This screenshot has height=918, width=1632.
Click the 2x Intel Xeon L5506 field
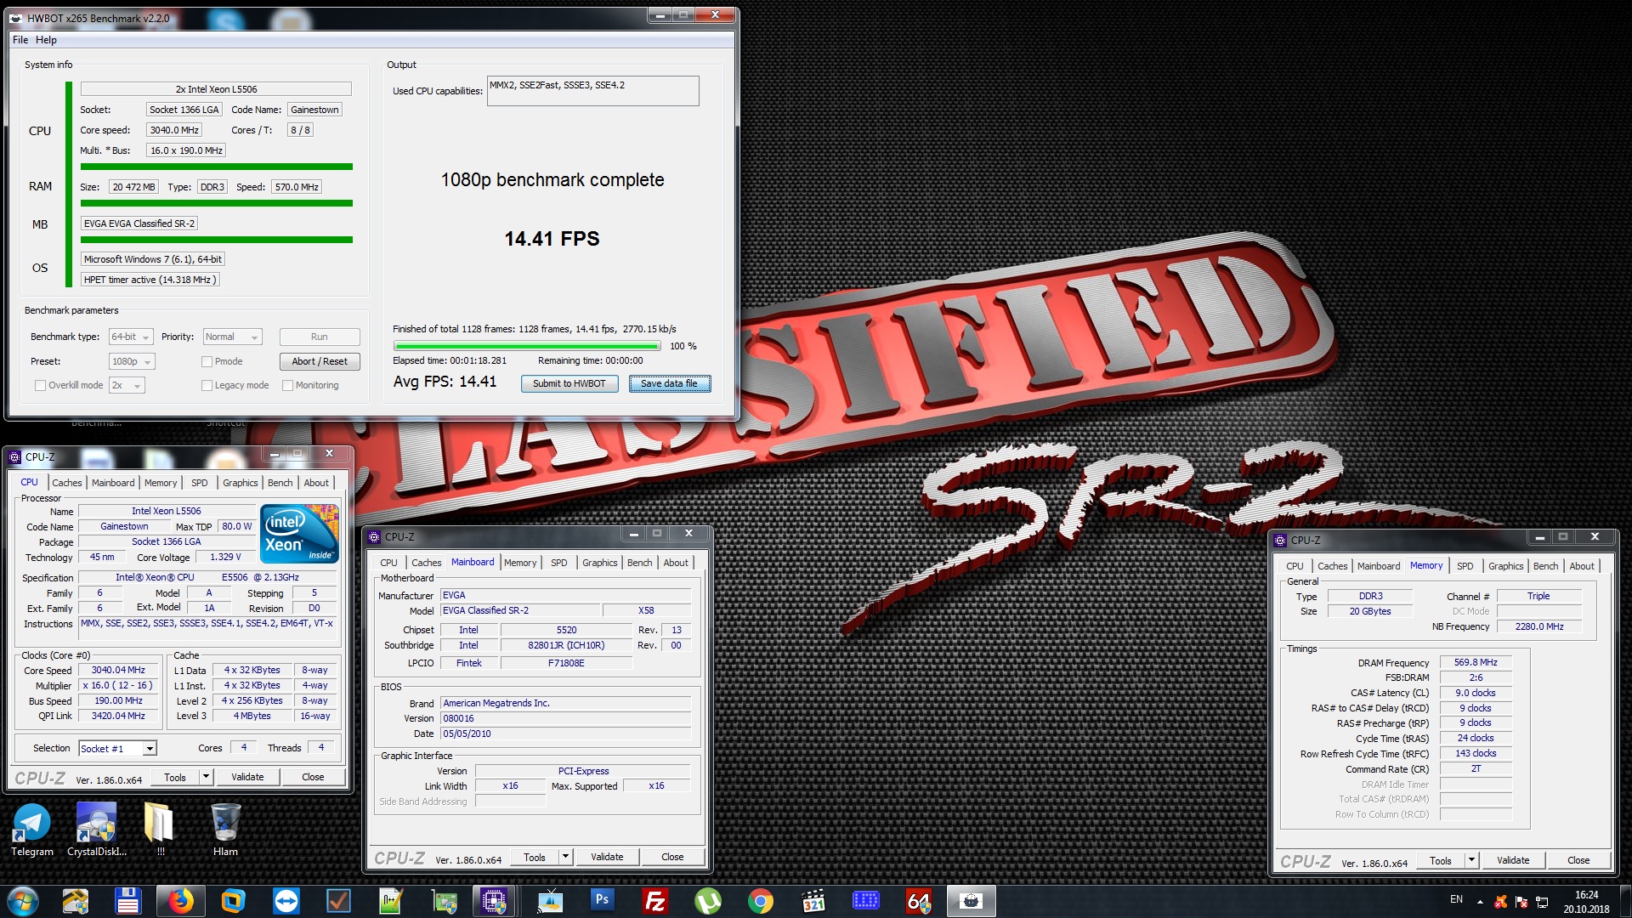(216, 89)
